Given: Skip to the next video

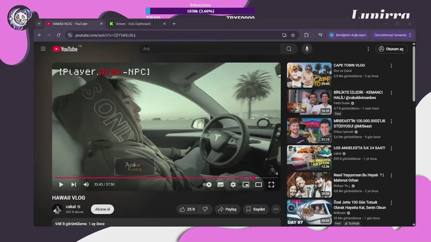Looking at the screenshot, I should pos(73,185).
